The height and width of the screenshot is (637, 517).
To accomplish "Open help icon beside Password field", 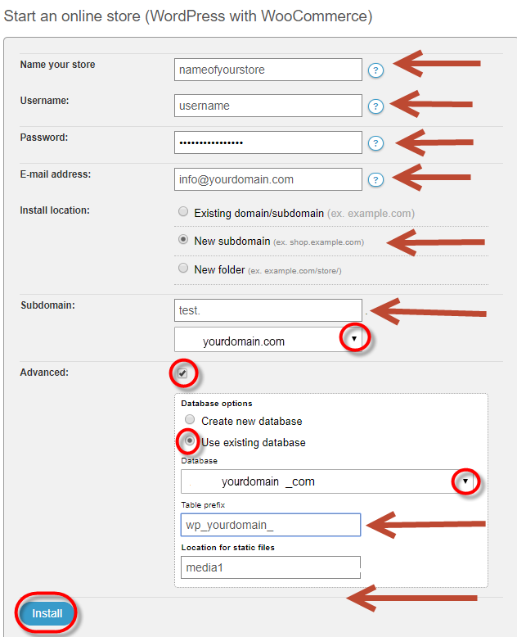I will click(375, 143).
